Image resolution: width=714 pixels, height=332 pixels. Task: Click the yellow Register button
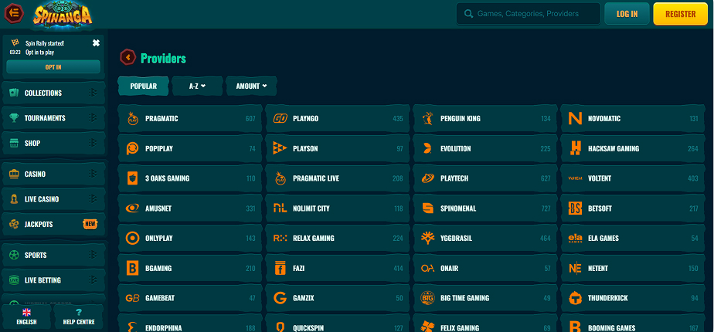tap(680, 14)
